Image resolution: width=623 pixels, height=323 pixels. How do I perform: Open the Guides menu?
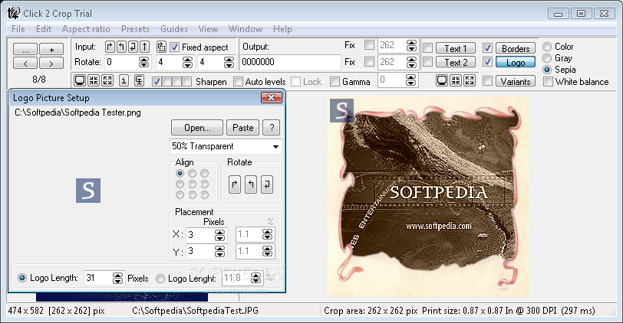pos(174,29)
